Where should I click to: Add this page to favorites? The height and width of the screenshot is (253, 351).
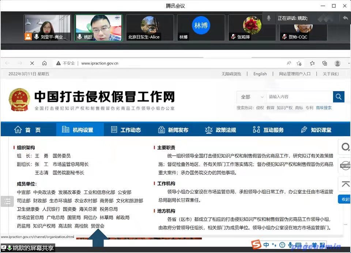299,63
